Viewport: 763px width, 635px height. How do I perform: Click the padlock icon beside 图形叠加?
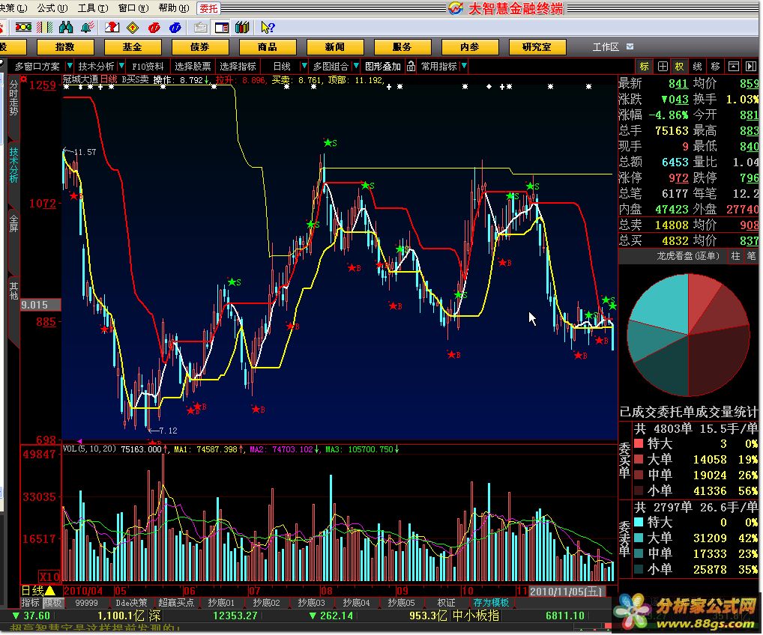(411, 66)
